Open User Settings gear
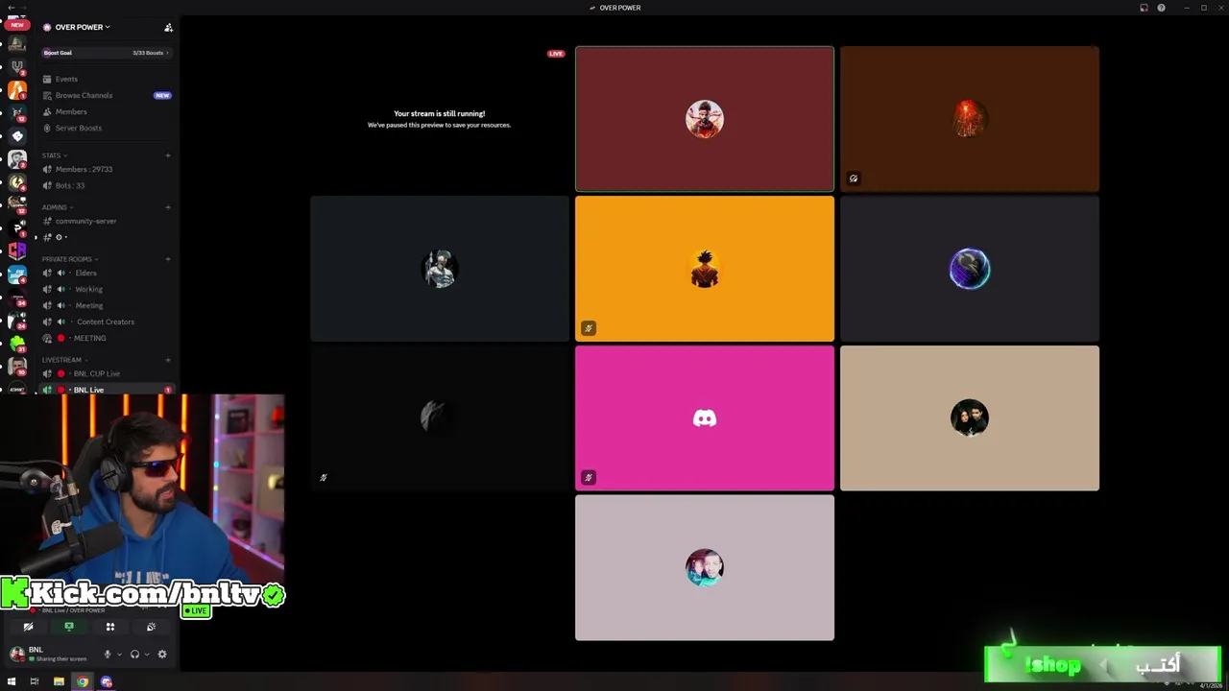 pyautogui.click(x=162, y=655)
